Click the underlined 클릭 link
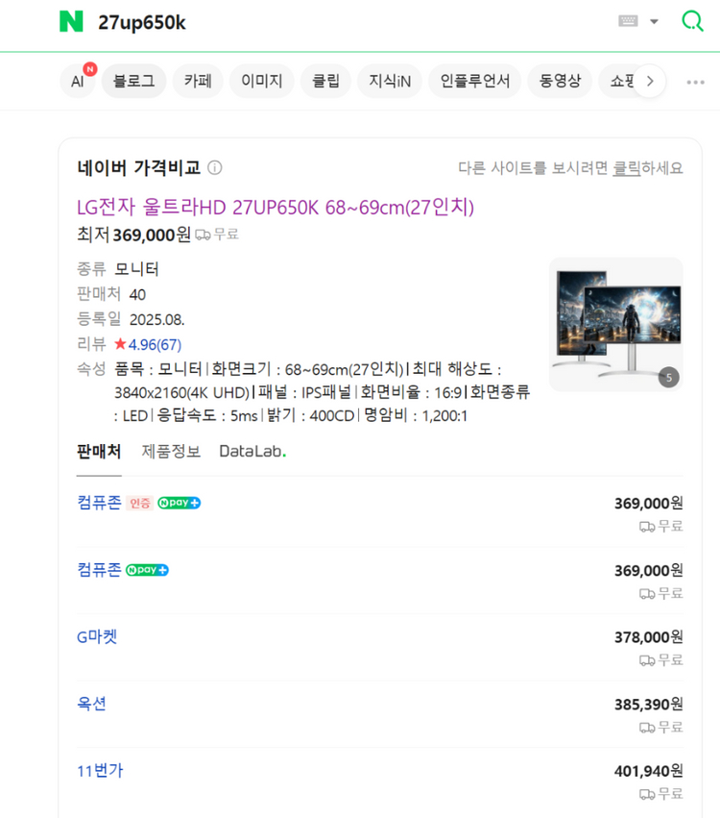The width and height of the screenshot is (720, 818). [627, 168]
